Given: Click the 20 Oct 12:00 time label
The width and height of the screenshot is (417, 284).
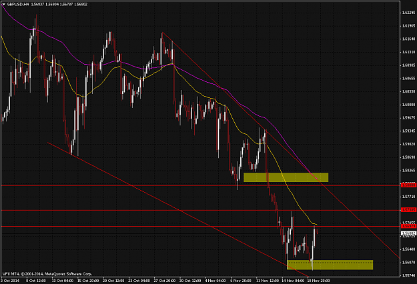Looking at the screenshot, I should 113,281.
